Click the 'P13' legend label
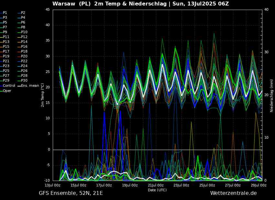 (6, 42)
